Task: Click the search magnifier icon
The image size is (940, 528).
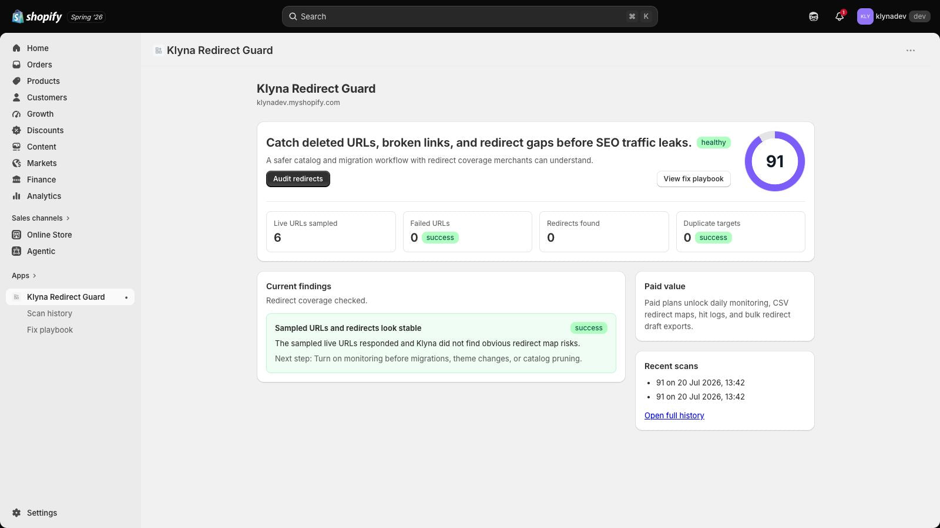Action: [293, 16]
